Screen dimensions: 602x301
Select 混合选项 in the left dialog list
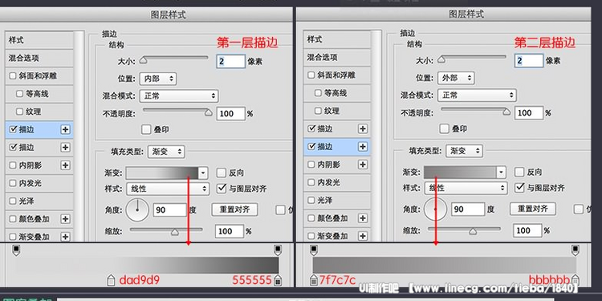point(39,58)
